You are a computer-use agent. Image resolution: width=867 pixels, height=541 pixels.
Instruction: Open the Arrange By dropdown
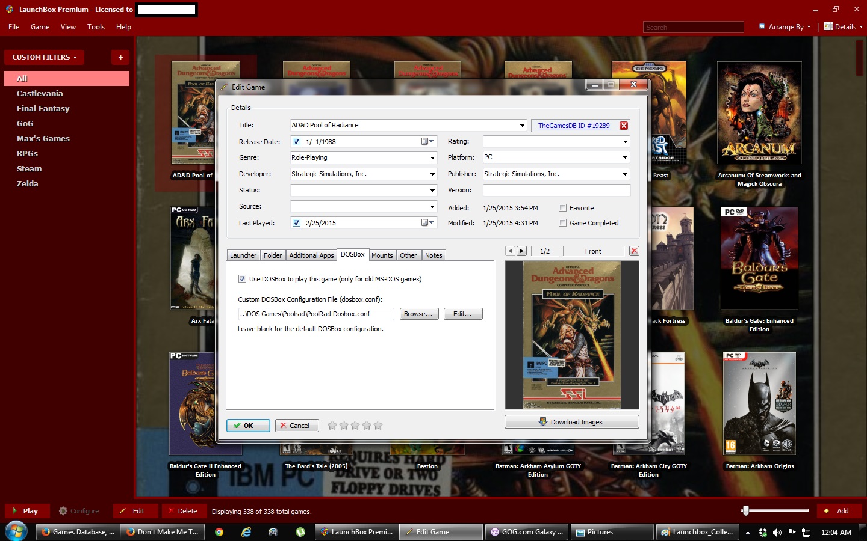click(x=785, y=27)
